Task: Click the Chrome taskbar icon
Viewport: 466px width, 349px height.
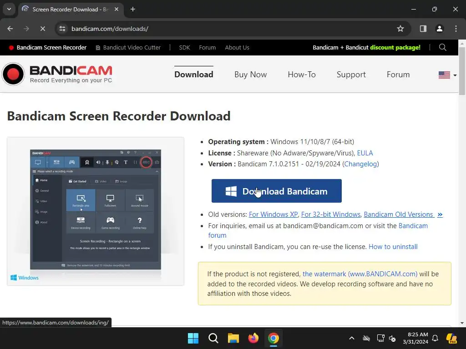Action: (x=274, y=338)
